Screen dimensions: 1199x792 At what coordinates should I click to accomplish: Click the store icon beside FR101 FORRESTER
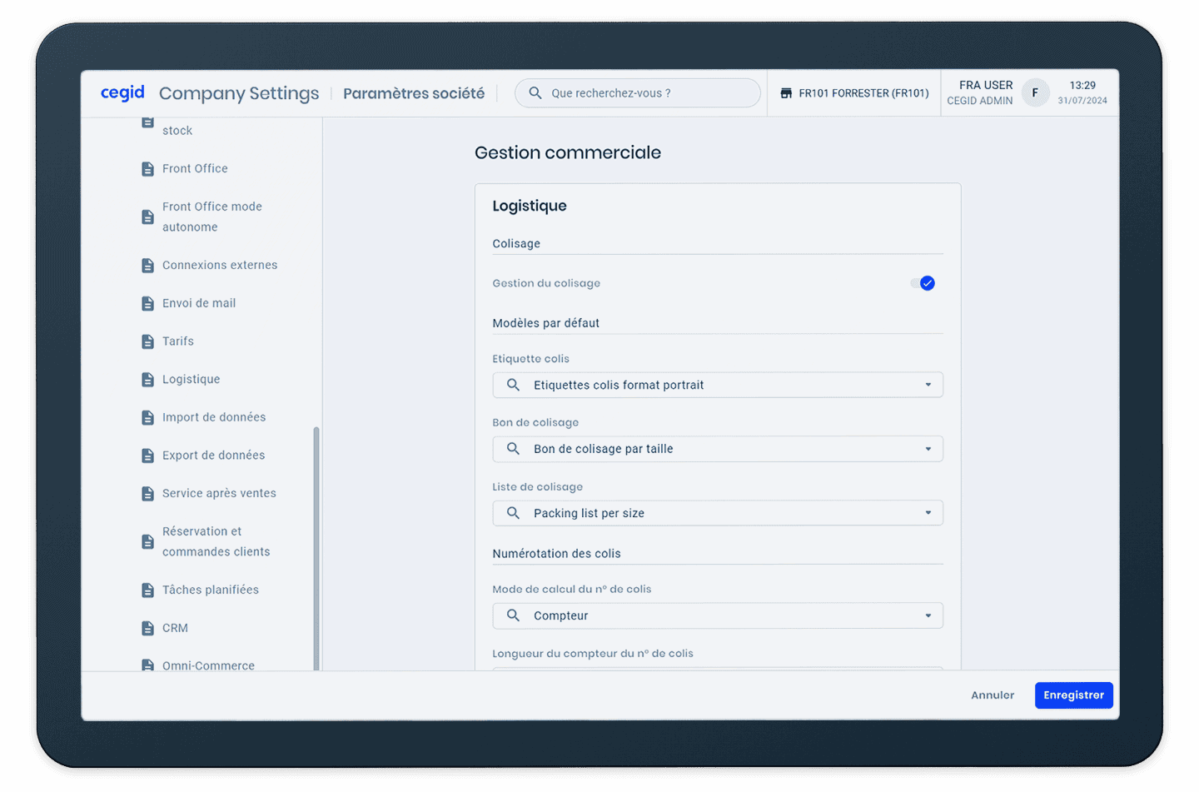pos(786,93)
